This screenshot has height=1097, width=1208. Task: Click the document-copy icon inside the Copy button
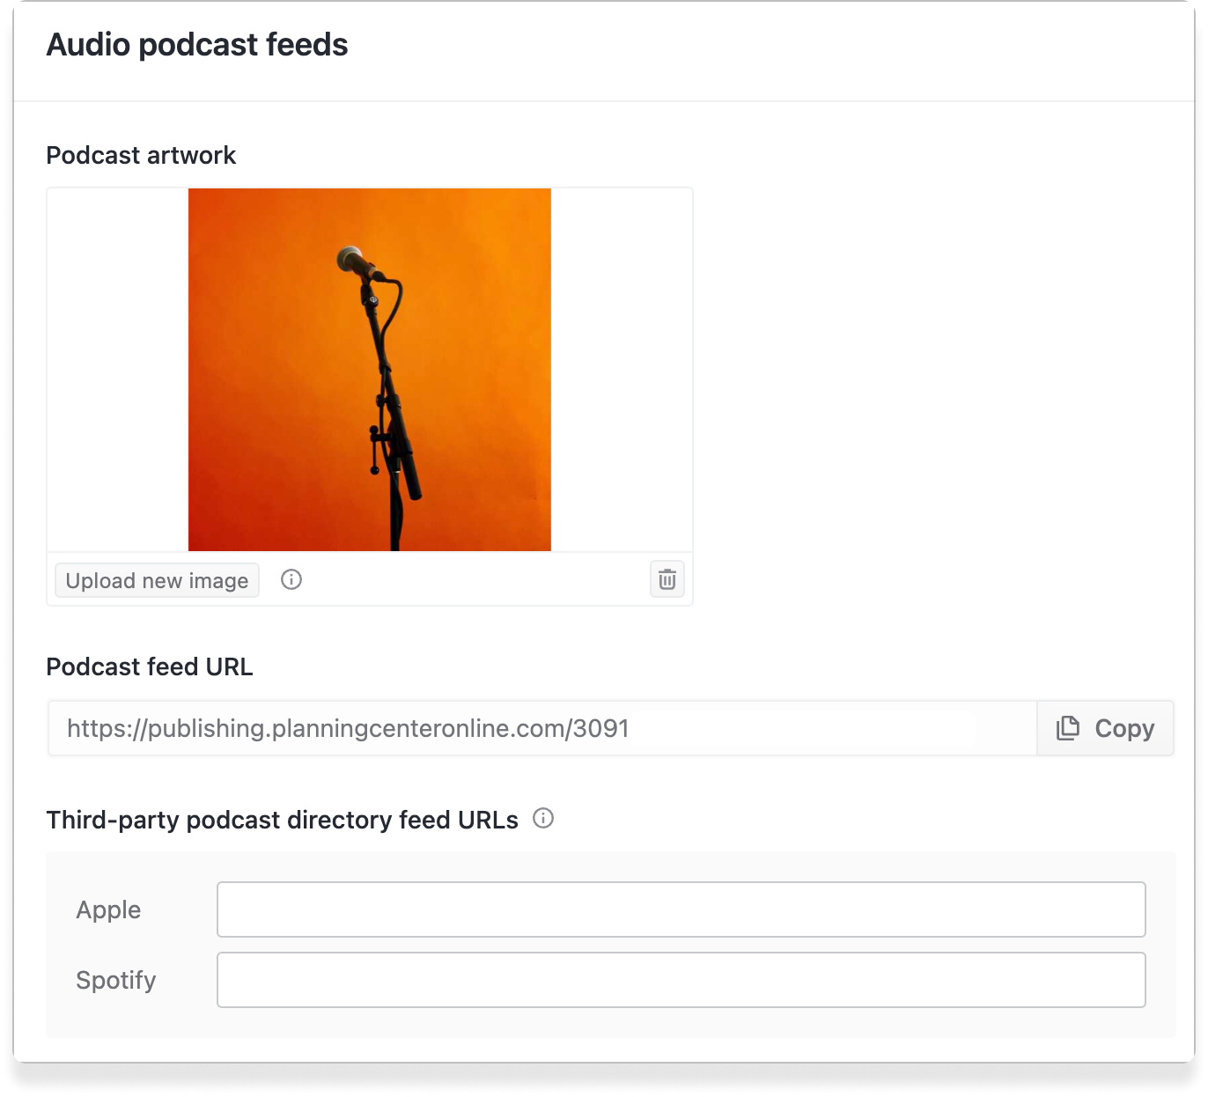coord(1068,727)
